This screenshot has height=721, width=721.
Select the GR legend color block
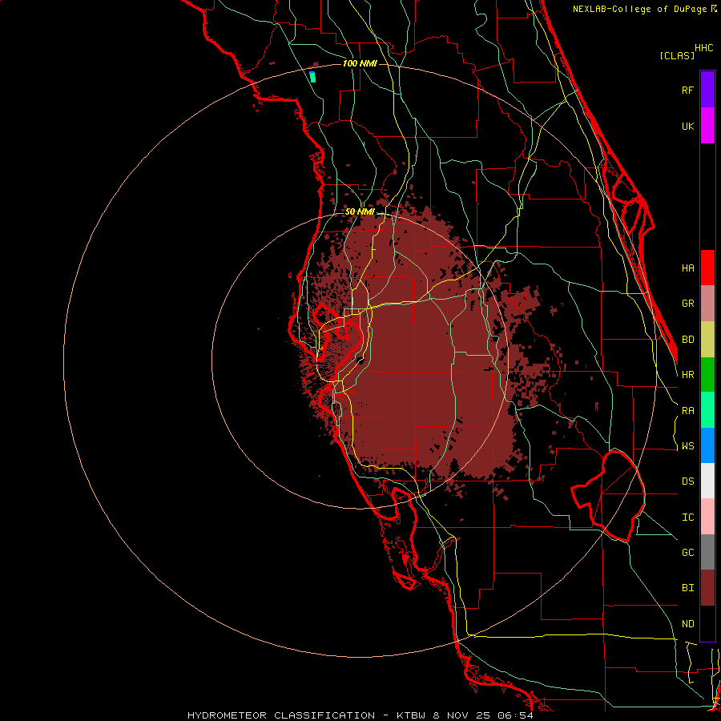tap(707, 304)
